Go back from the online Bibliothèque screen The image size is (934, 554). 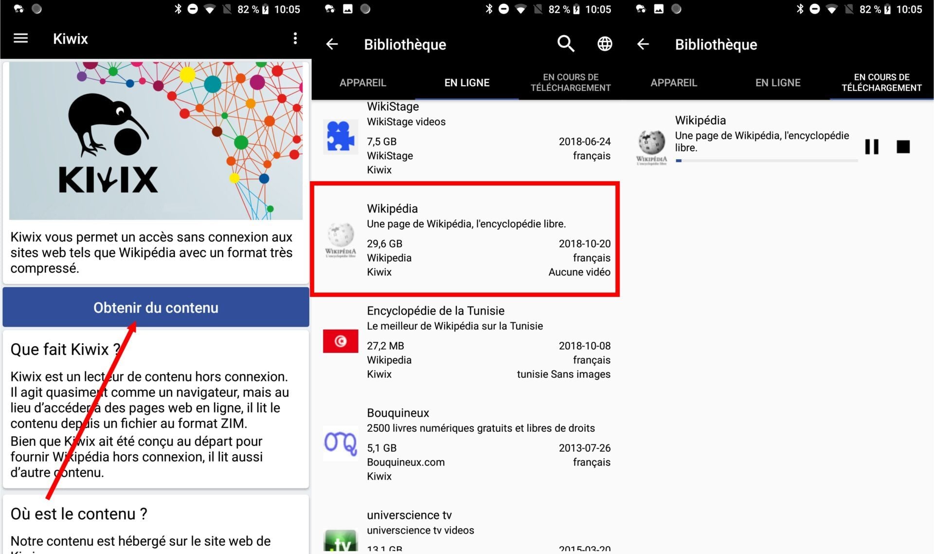332,44
